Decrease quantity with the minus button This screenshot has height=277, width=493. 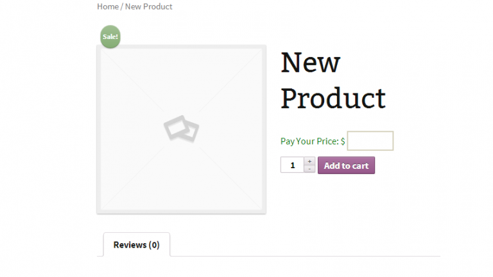coord(309,169)
